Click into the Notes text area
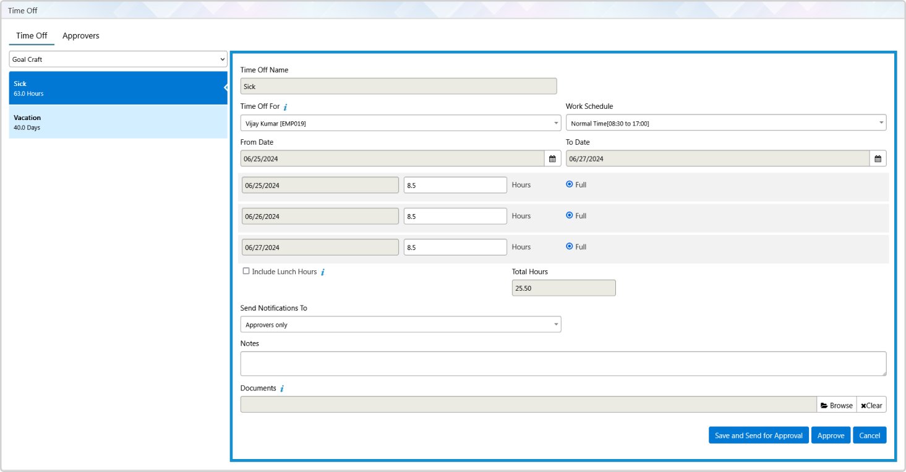 coord(563,364)
